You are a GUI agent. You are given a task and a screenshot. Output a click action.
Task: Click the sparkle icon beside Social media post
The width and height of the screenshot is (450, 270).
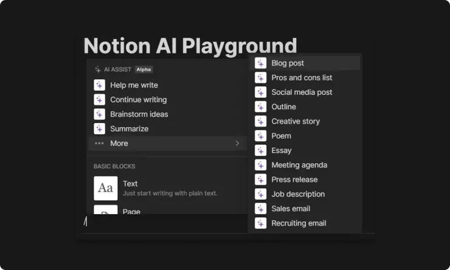point(261,92)
